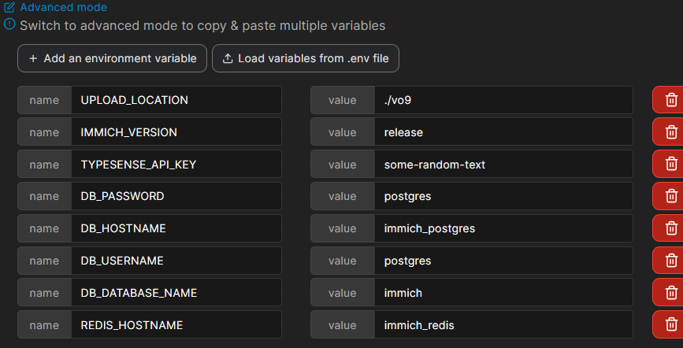This screenshot has height=348, width=683.
Task: Edit the DB_DATABASE_NAME name field
Action: coord(176,292)
